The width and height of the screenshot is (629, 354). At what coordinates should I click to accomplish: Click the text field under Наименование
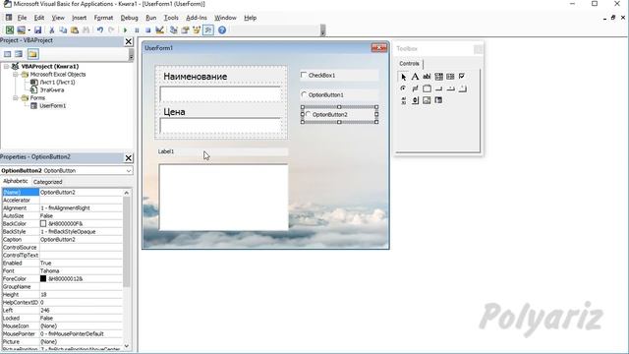pyautogui.click(x=220, y=94)
